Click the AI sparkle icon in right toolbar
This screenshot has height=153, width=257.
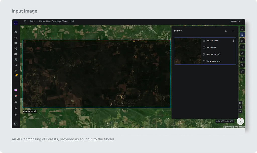(x=242, y=59)
